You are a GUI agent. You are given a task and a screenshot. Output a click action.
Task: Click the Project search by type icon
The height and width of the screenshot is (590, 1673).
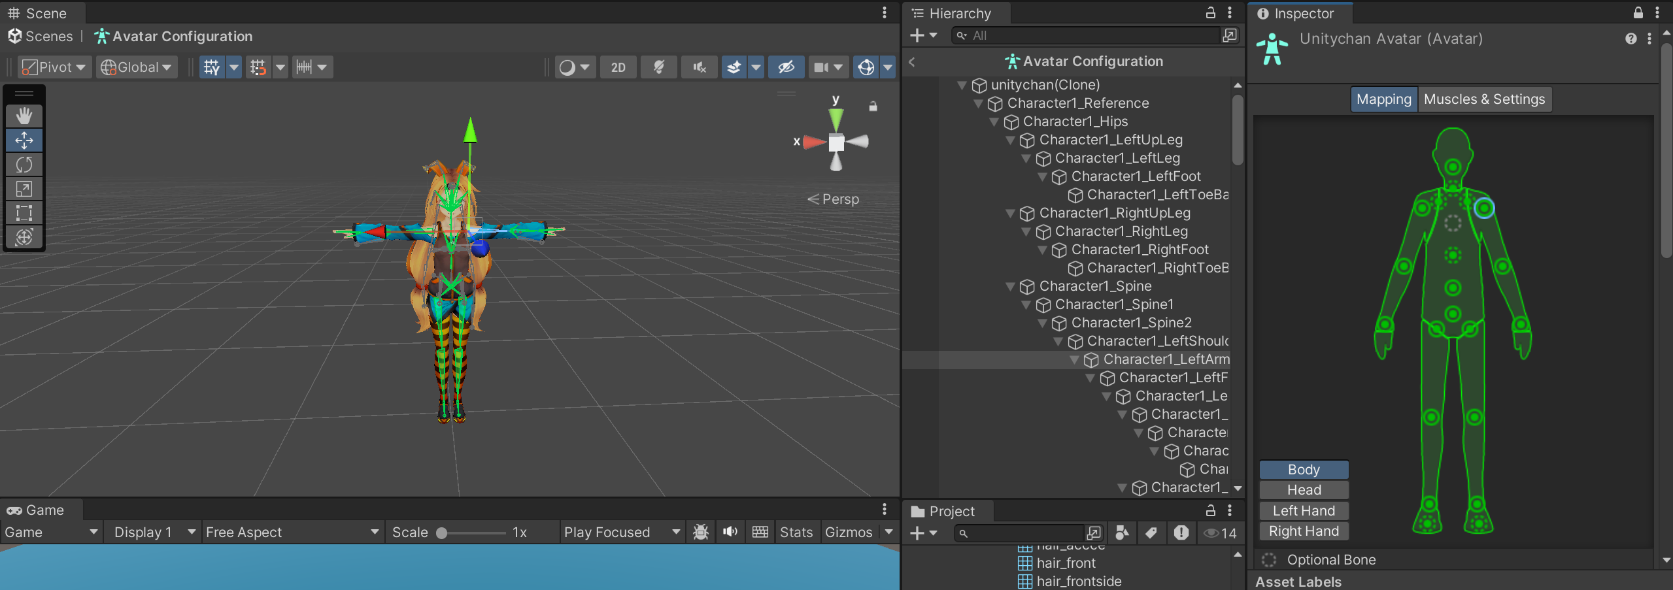(x=1123, y=533)
